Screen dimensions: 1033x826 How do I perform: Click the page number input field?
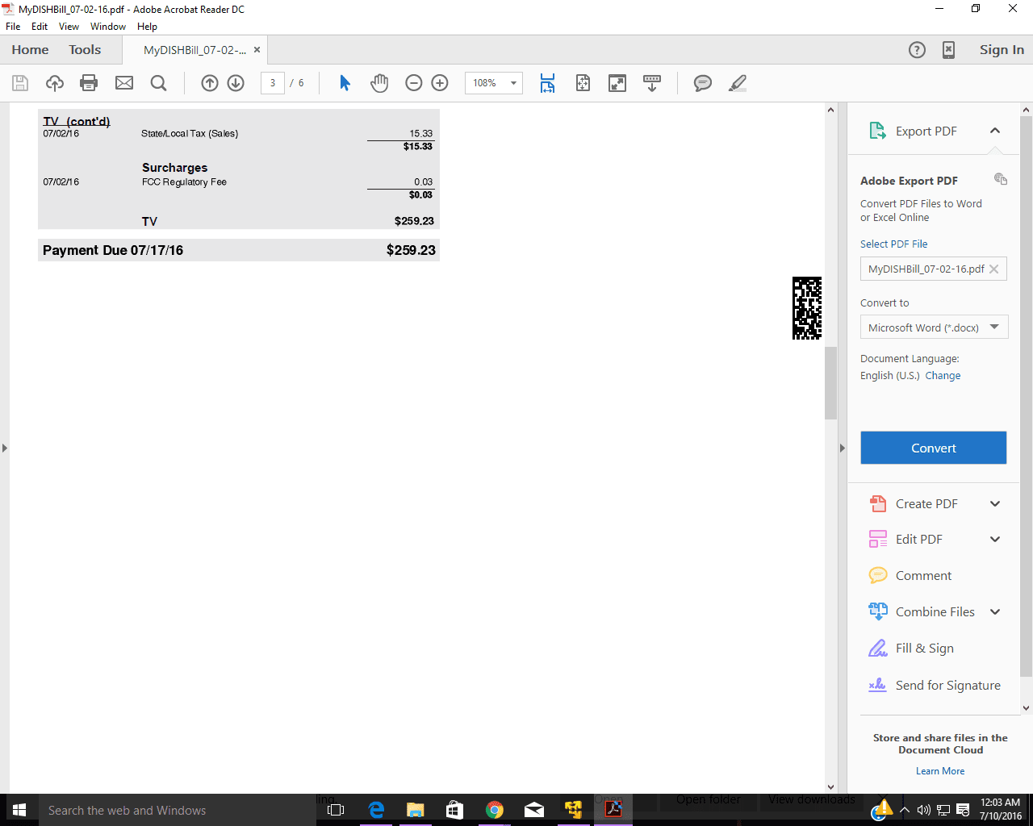(273, 83)
